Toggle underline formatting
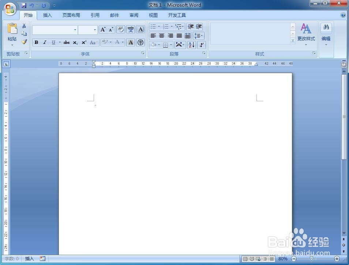This screenshot has width=349, height=265. click(x=53, y=42)
